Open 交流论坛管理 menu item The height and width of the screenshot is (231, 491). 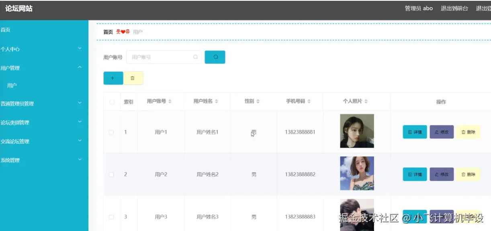[44, 141]
